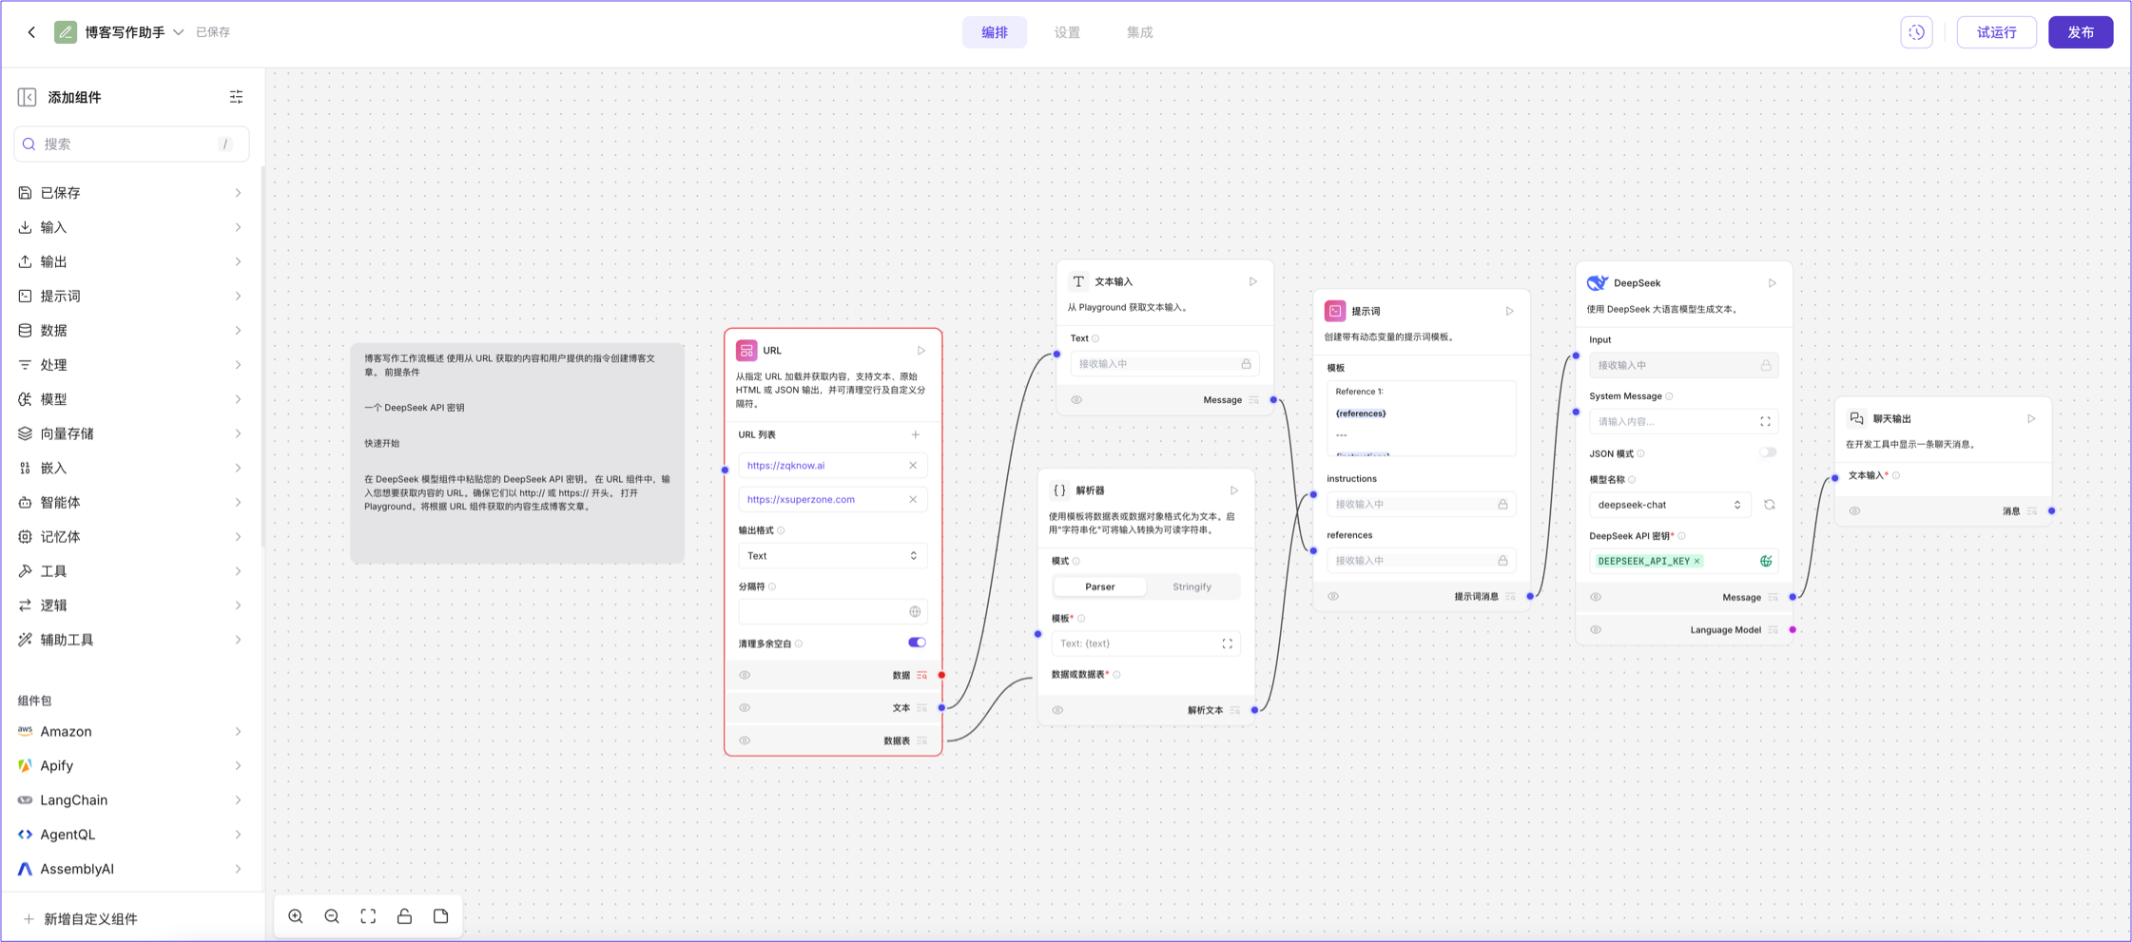Open the 输出格式 Text dropdown

pos(832,556)
